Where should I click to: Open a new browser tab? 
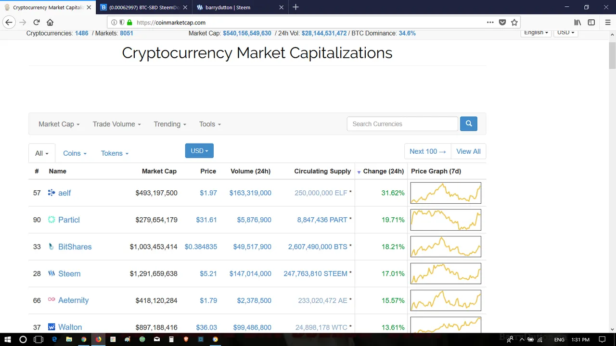[295, 7]
